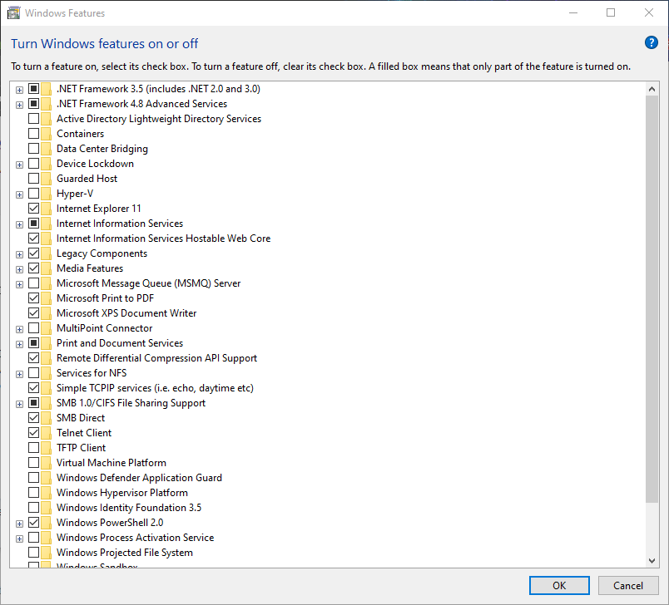The width and height of the screenshot is (669, 605).
Task: Click folder icon beside Guarded Host
Action: [x=46, y=179]
